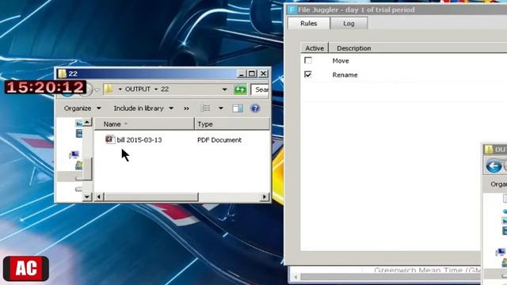This screenshot has height=285, width=507.
Task: Click the back arrow in OUTPUT window
Action: [494, 167]
